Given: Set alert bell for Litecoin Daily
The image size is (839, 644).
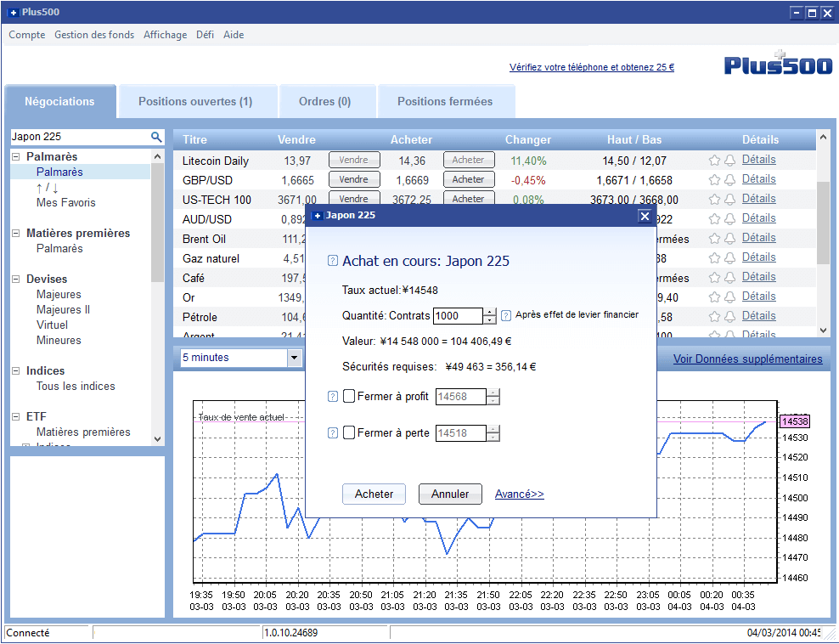Looking at the screenshot, I should pyautogui.click(x=729, y=160).
